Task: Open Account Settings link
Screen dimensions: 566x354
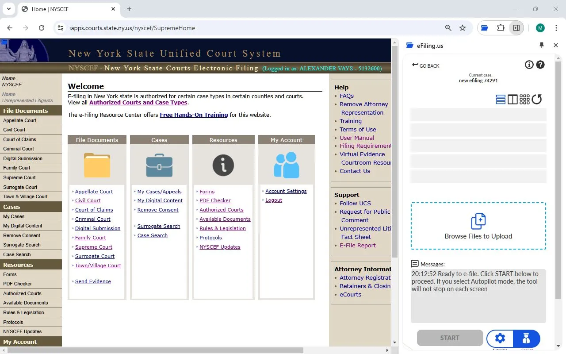Action: click(x=286, y=191)
